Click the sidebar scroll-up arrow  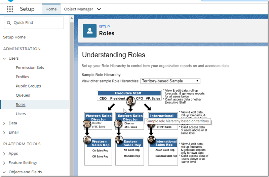tap(72, 18)
